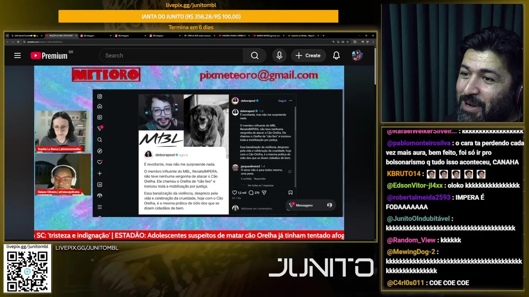Click Instagram Explore compass icon
The width and height of the screenshot is (529, 297).
[100, 151]
